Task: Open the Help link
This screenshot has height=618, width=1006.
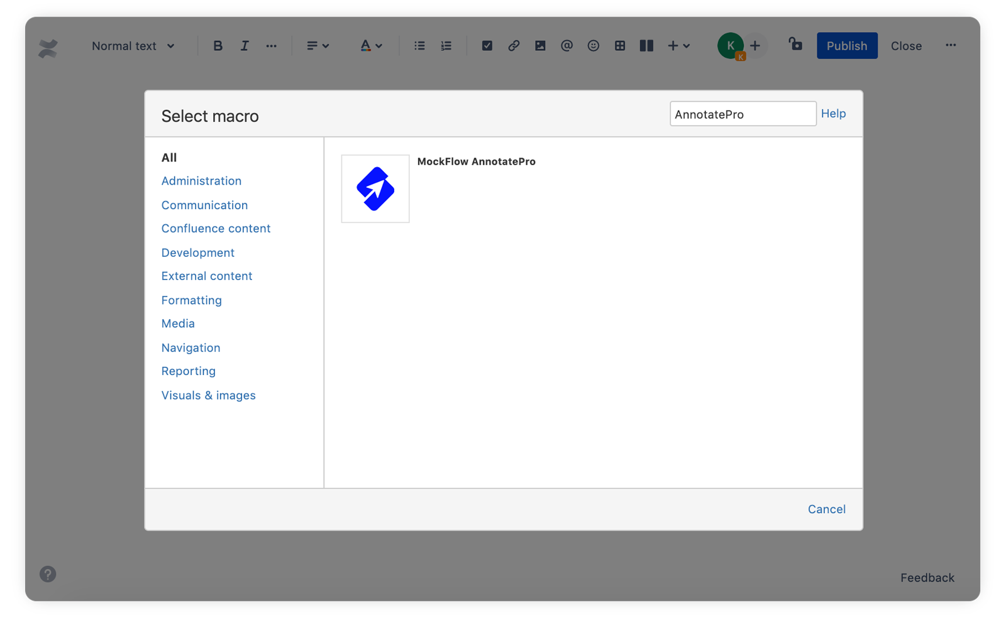Action: tap(833, 114)
